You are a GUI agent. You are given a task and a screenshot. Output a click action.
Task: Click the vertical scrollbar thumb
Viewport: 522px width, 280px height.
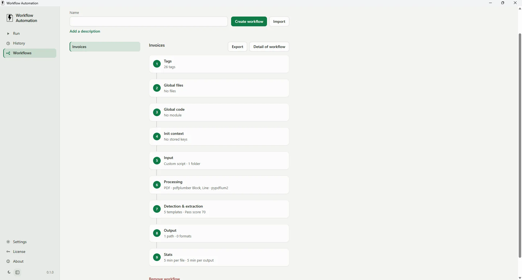tap(520, 145)
